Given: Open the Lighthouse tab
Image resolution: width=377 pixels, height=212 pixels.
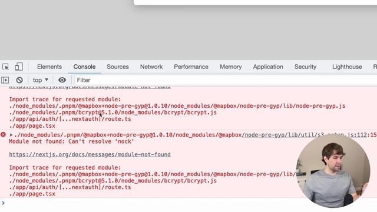Looking at the screenshot, I should (347, 67).
